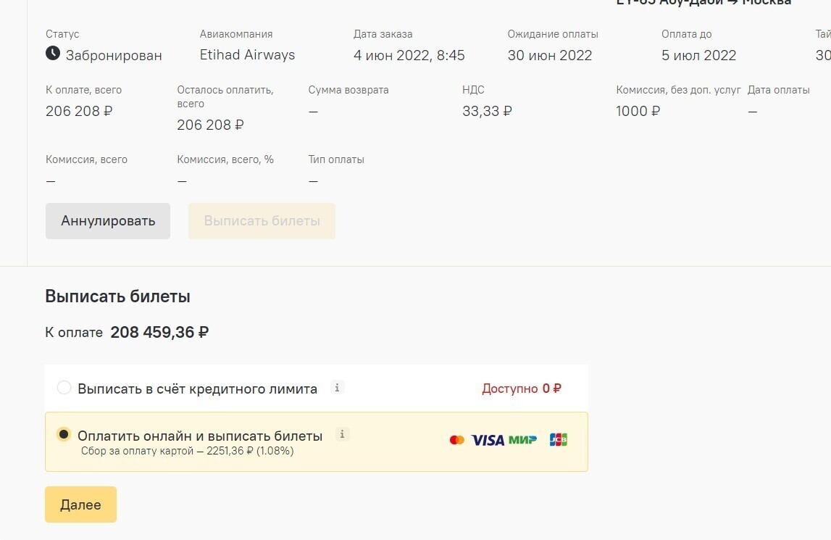Click the VISA card logo
The height and width of the screenshot is (540, 831).
(x=488, y=440)
